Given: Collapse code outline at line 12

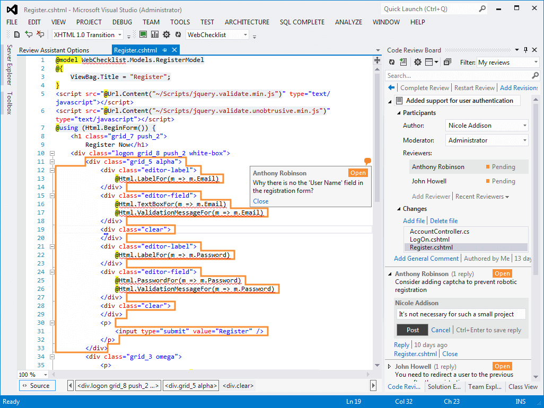Looking at the screenshot, I should click(52, 170).
